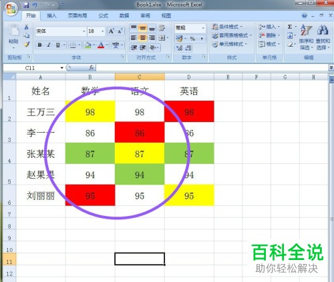The image size is (334, 282).
Task: Switch to the 审阅 (Review) tab
Action: pos(145,15)
